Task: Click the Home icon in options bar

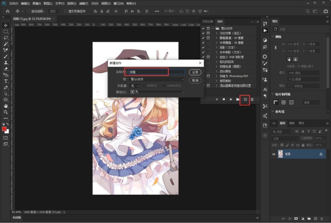Action: [x=8, y=11]
